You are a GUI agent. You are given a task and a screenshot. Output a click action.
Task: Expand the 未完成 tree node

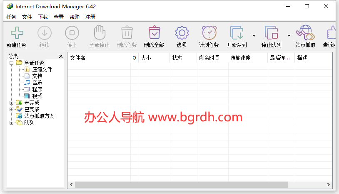click(x=12, y=103)
